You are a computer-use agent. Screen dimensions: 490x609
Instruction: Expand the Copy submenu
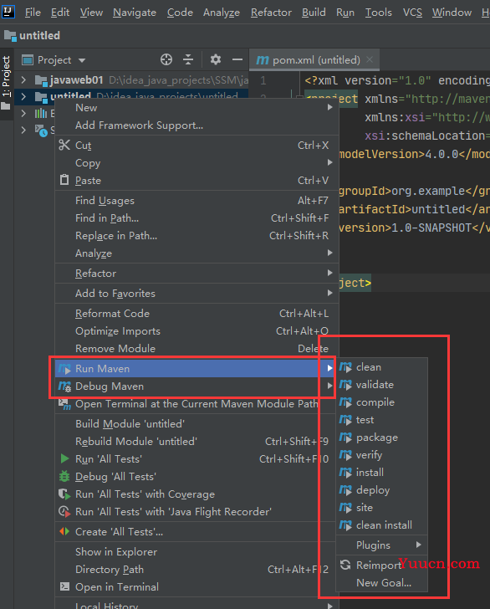pos(329,162)
